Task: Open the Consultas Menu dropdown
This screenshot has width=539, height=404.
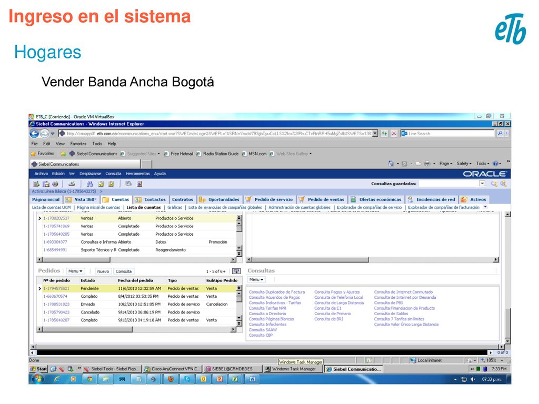Action: click(256, 279)
